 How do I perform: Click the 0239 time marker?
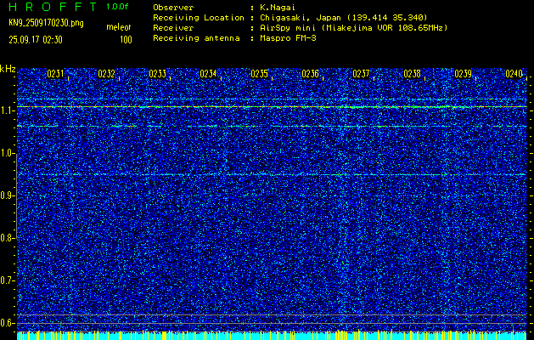pyautogui.click(x=464, y=74)
